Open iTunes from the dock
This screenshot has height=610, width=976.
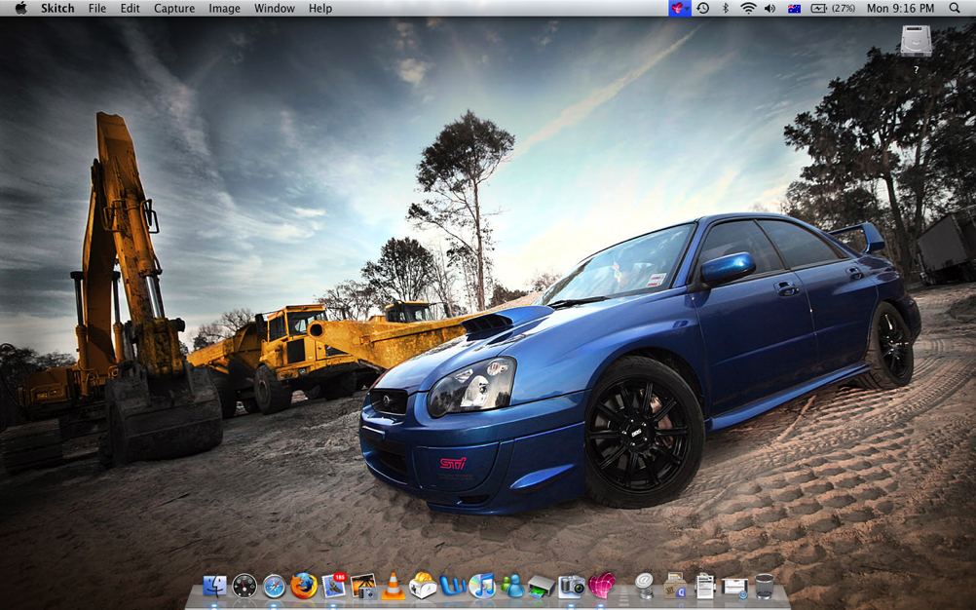click(482, 586)
